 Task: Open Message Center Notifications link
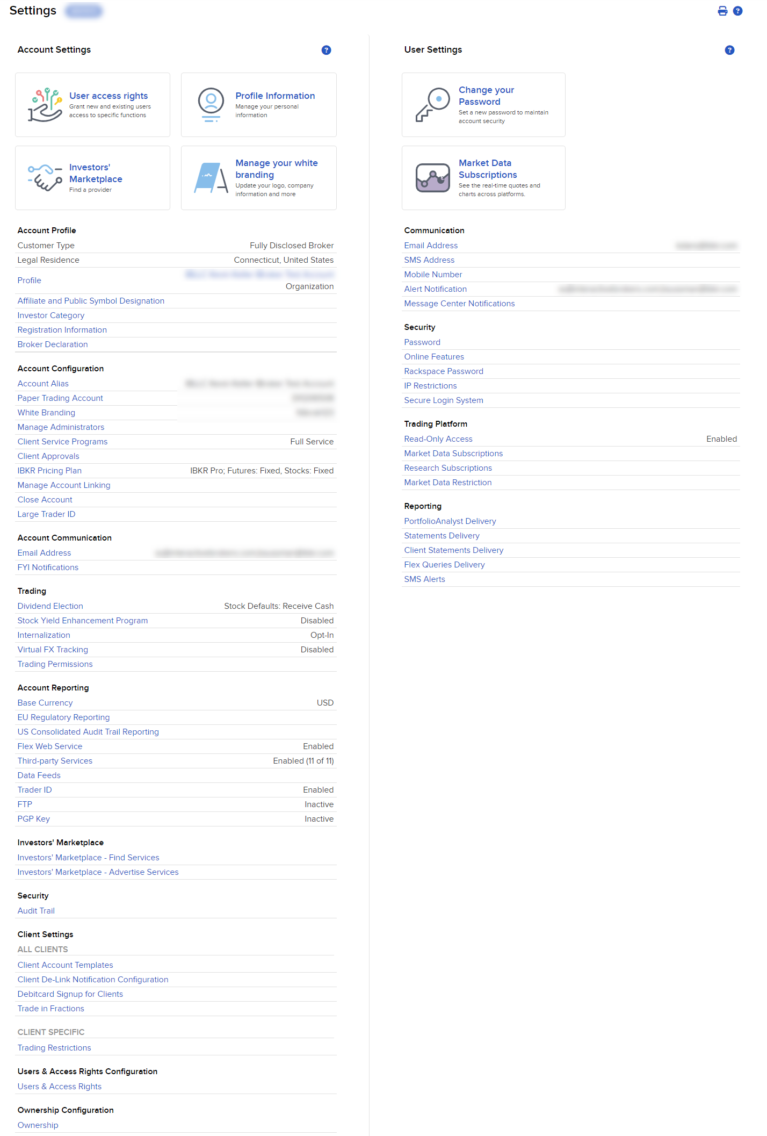click(459, 304)
